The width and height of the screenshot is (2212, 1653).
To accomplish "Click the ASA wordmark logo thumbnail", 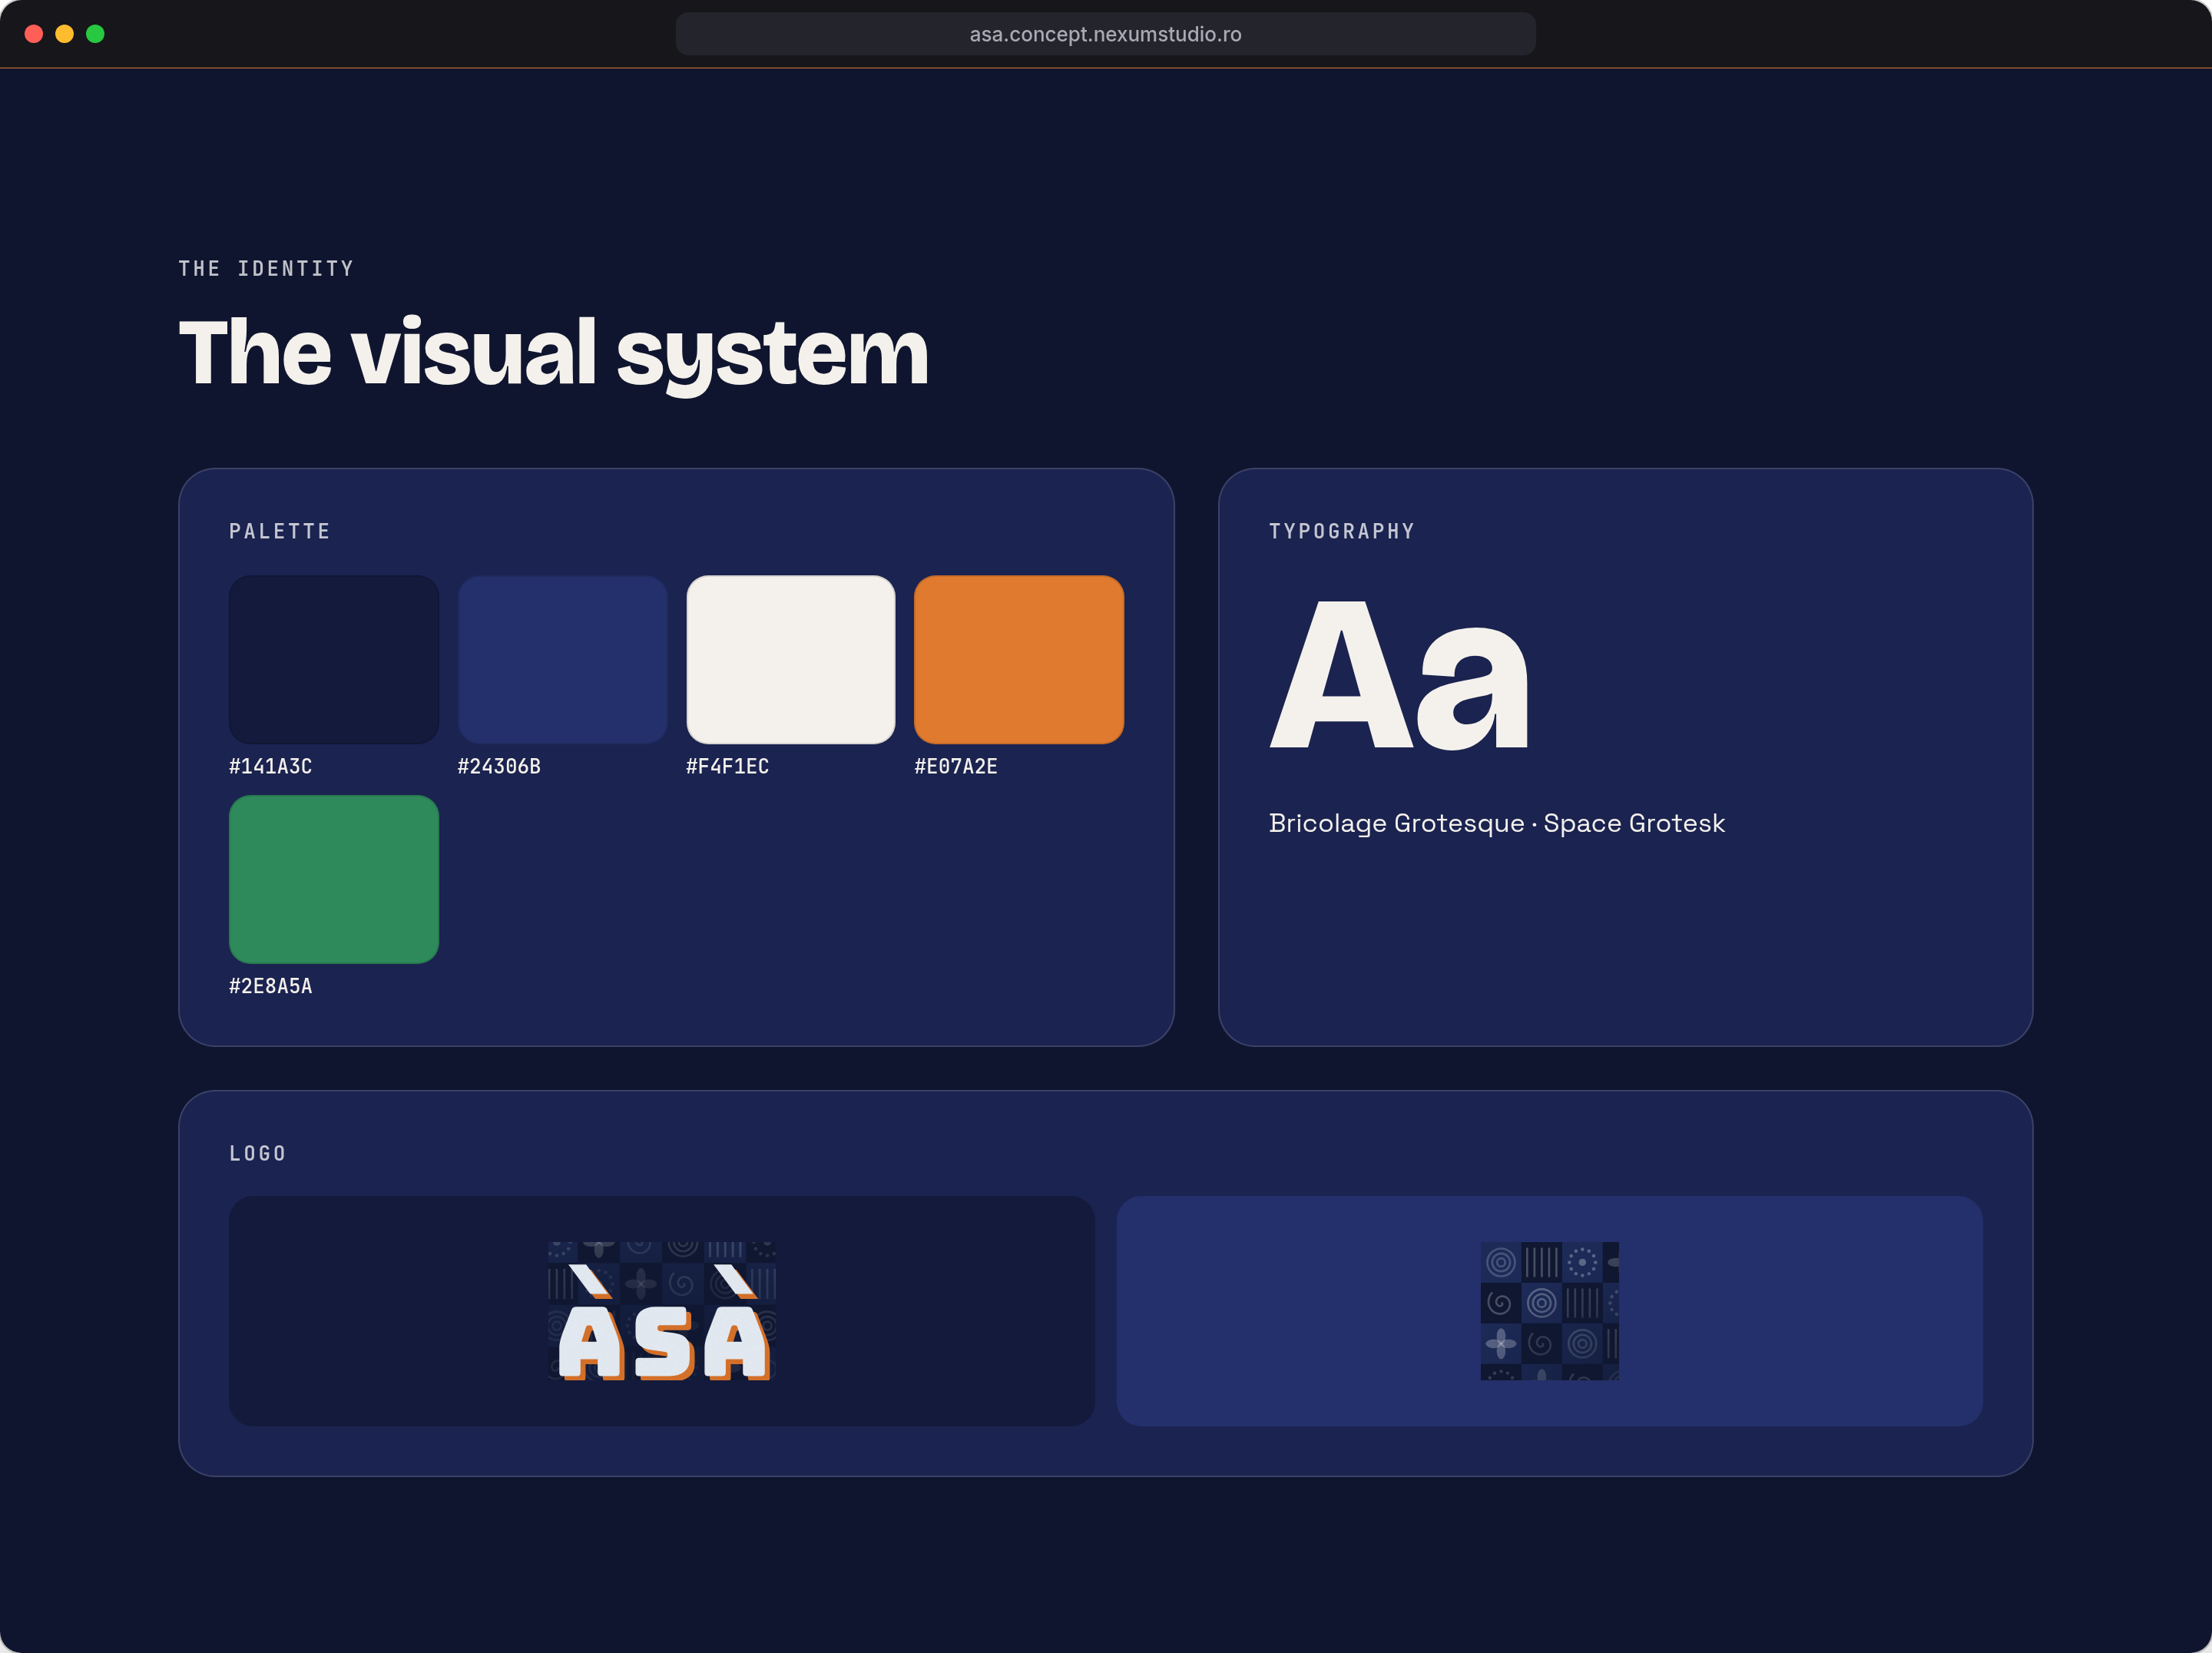I will (662, 1311).
